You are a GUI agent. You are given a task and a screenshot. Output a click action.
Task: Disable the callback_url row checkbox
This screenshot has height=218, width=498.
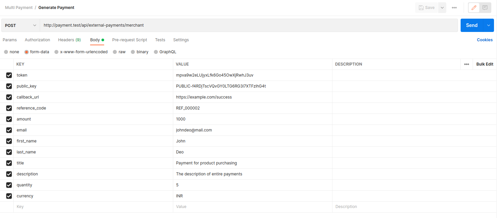click(9, 97)
